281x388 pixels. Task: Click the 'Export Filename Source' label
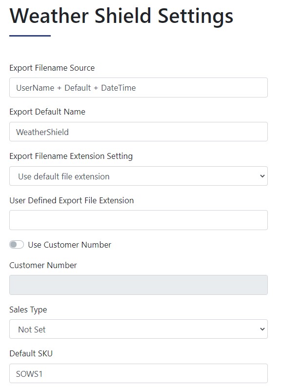52,68
